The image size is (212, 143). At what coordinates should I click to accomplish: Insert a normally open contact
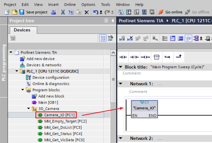coord(123,57)
